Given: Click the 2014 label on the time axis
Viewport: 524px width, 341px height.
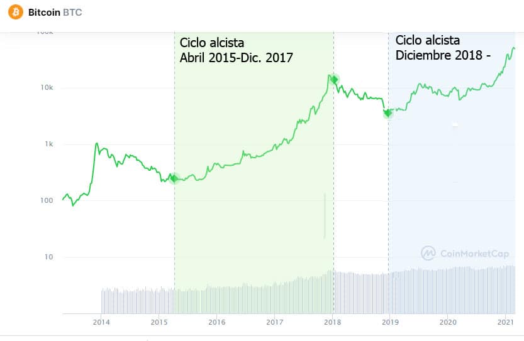Looking at the screenshot, I should [x=101, y=322].
